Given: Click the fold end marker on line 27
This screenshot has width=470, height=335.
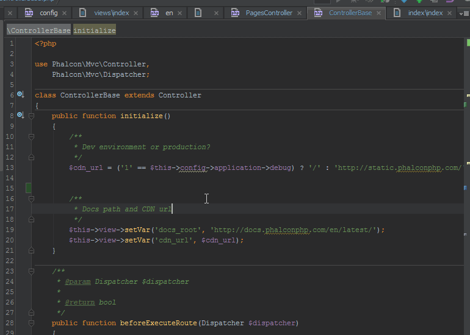Looking at the screenshot, I should 31,313.
